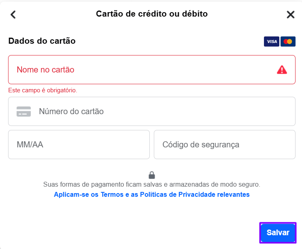Click the 'Este campo é obrigatório' error message
Viewport: 302px width, 249px height.
click(x=43, y=90)
